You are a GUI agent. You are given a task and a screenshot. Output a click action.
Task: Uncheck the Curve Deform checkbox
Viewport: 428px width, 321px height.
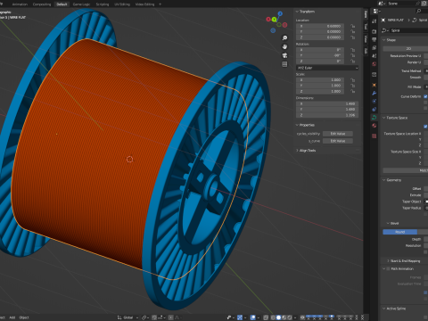(425, 96)
